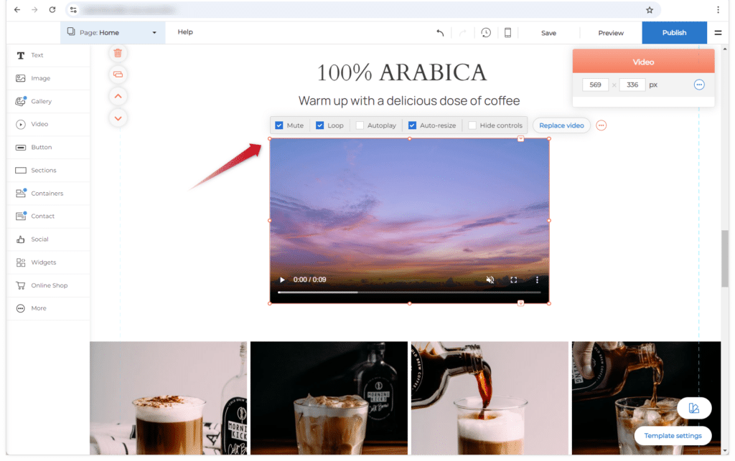Select Widgets in the left sidebar
The height and width of the screenshot is (461, 735).
[x=43, y=262]
